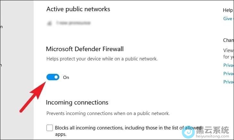Open the first Privacy link
The width and height of the screenshot is (234, 140).
click(x=229, y=65)
